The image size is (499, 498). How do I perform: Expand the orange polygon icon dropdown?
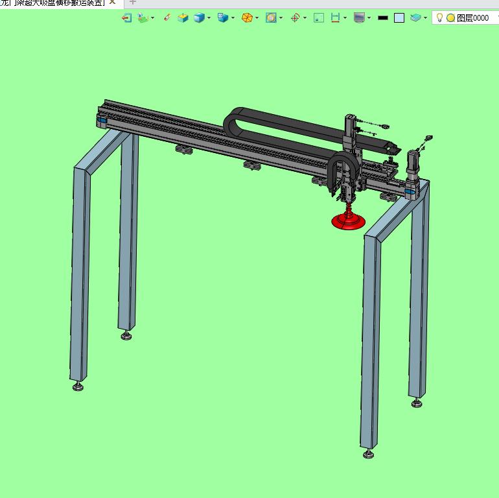click(257, 18)
